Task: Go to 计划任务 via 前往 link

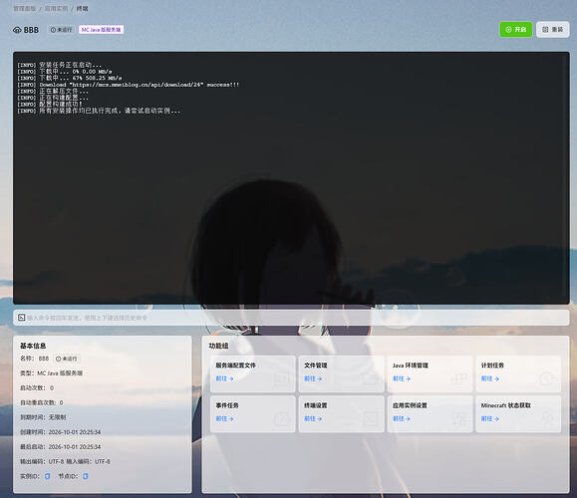Action: 490,378
